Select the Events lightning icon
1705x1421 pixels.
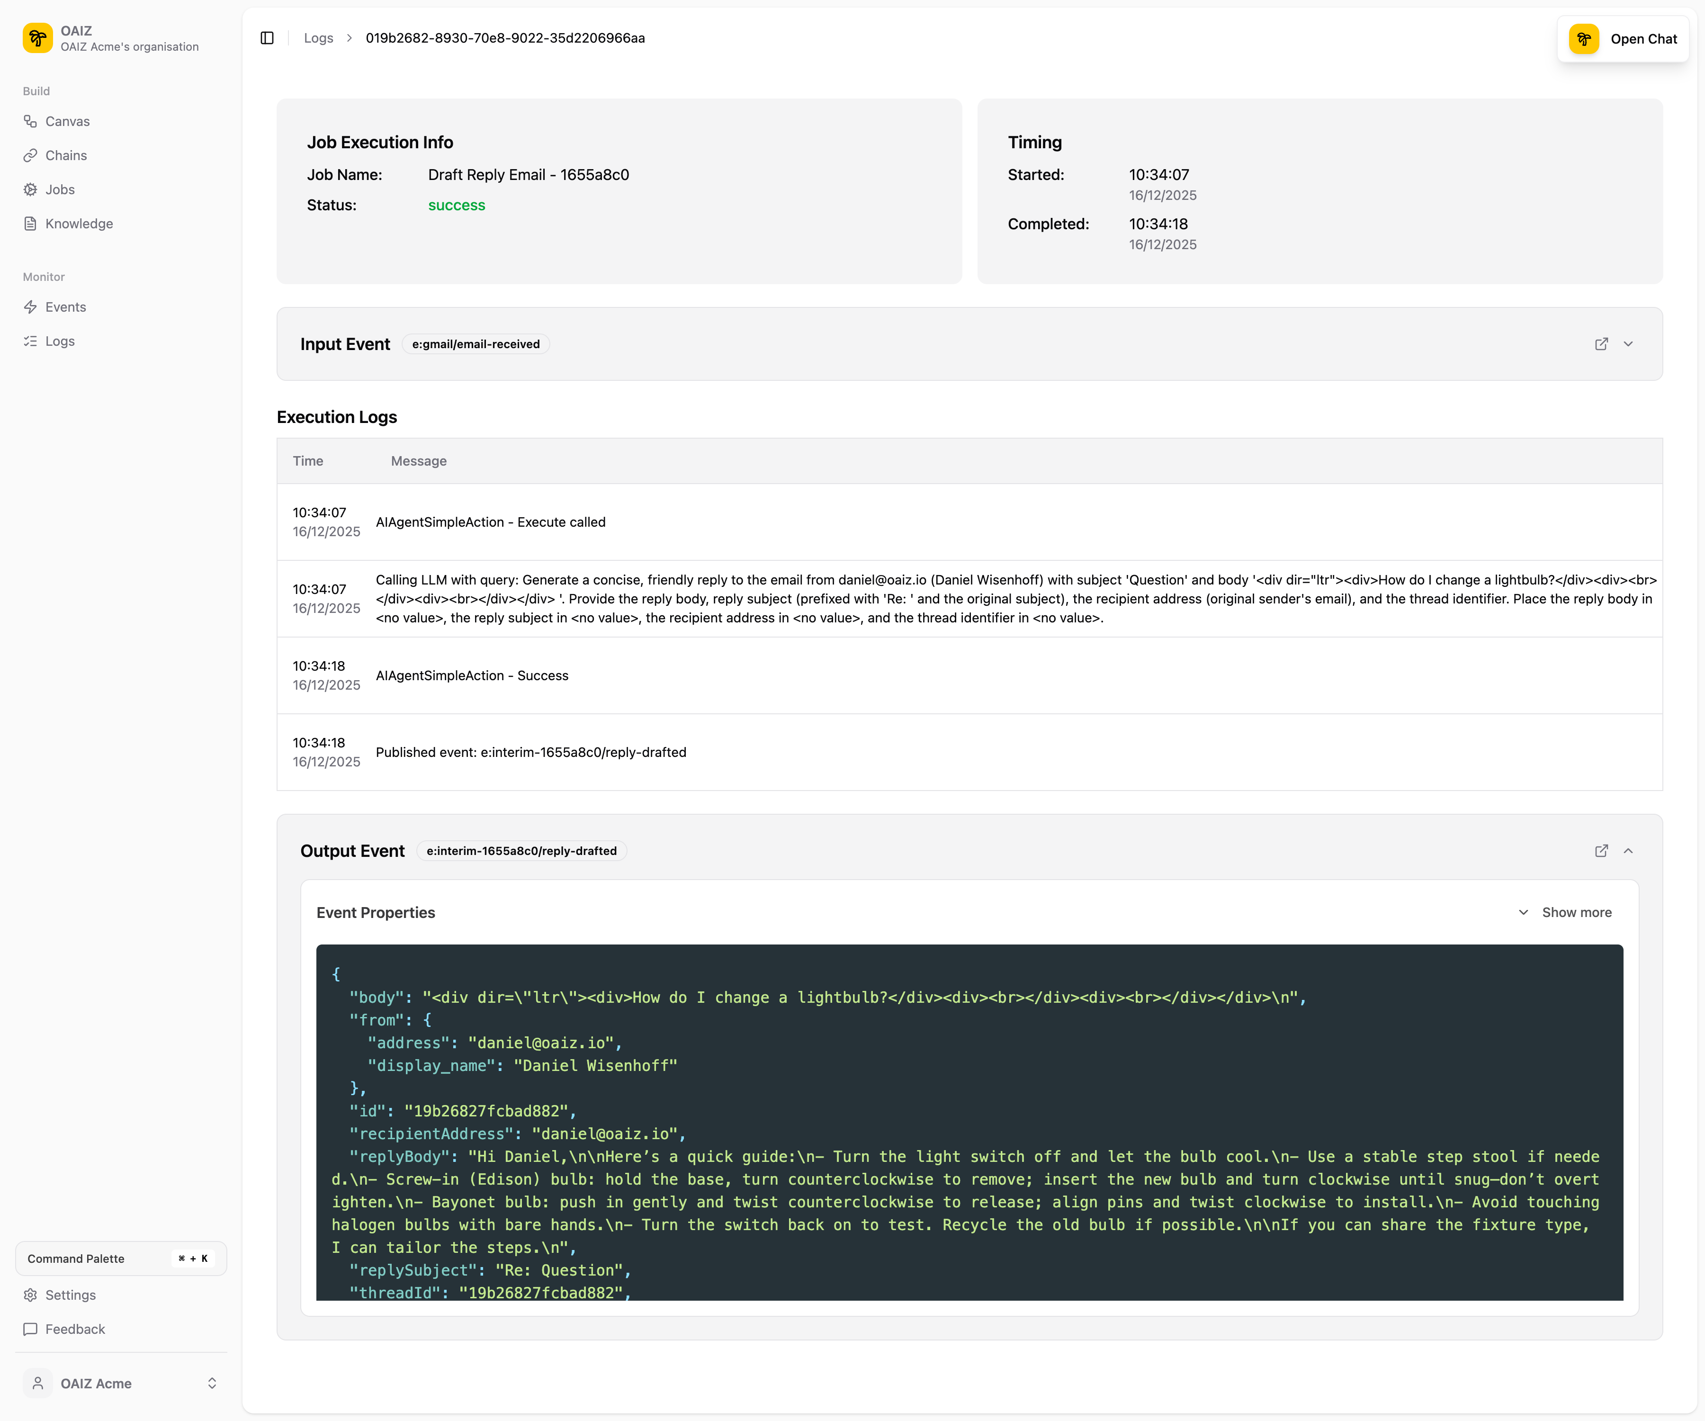coord(31,307)
